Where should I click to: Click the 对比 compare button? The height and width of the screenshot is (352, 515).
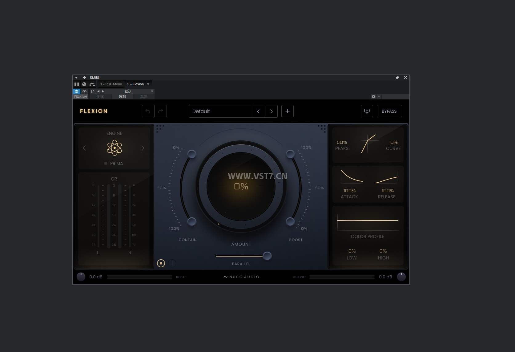pyautogui.click(x=101, y=97)
